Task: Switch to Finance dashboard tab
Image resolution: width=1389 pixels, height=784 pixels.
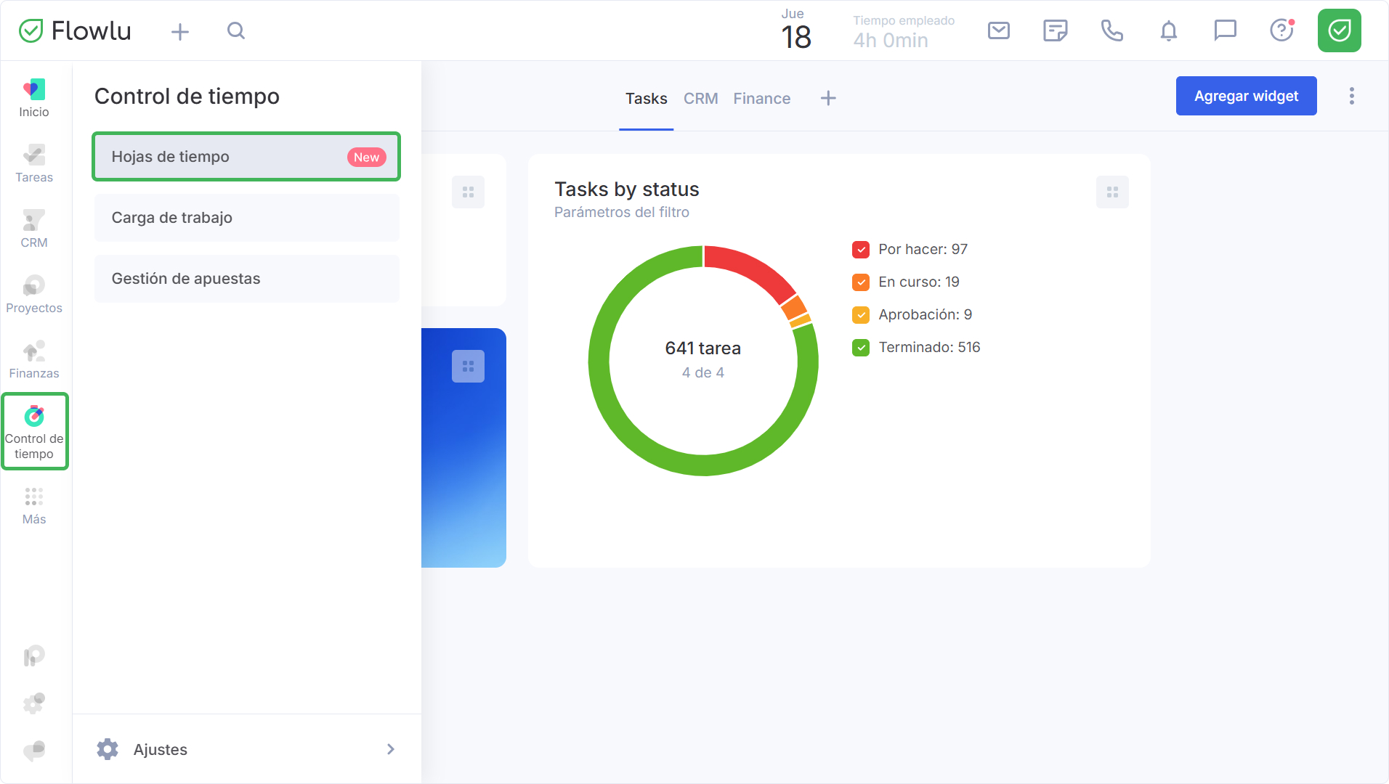Action: [761, 99]
